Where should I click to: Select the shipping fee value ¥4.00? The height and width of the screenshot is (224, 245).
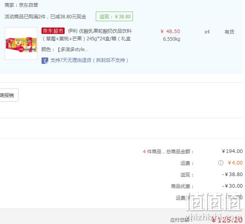coord(235,163)
